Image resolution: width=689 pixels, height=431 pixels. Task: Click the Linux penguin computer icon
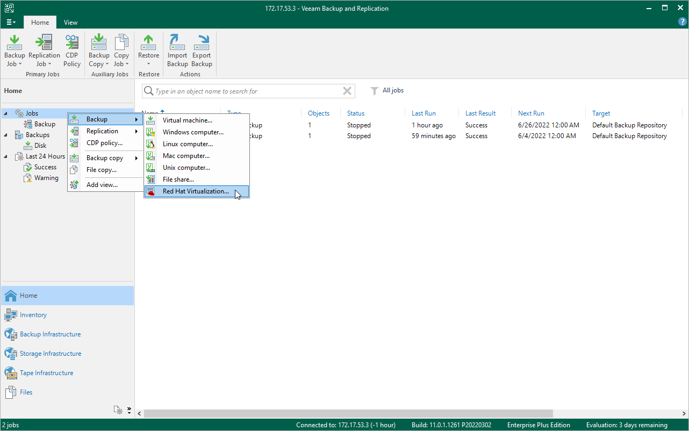click(x=151, y=144)
